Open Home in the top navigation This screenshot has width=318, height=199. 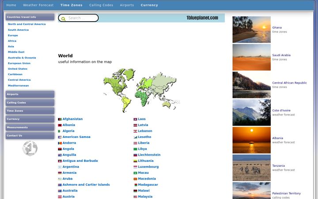(11, 5)
